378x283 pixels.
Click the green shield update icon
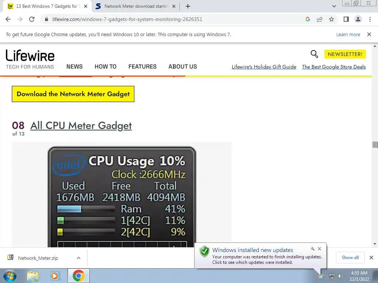[x=205, y=251]
